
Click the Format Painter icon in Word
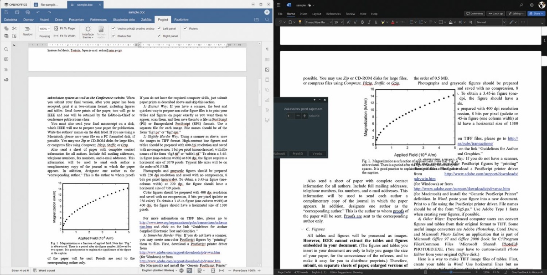[x=299, y=22]
